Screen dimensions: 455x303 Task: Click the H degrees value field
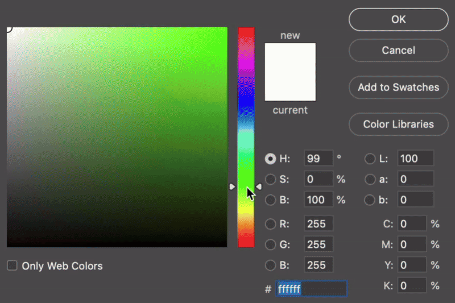click(x=318, y=159)
